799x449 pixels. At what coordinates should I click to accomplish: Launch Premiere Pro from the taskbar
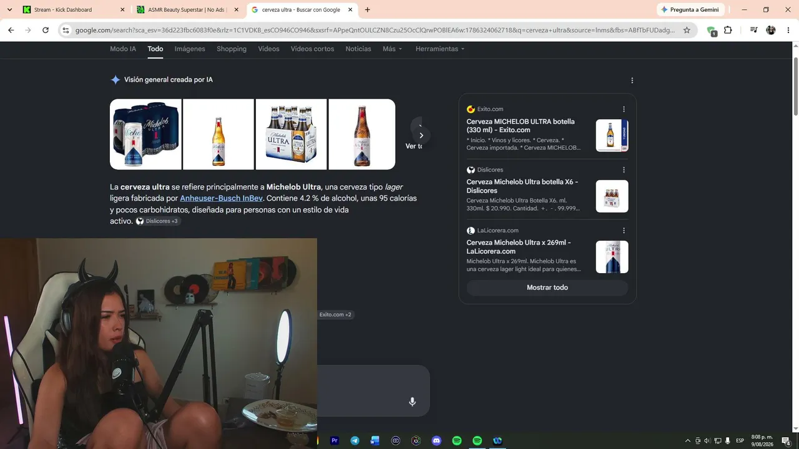click(x=335, y=440)
